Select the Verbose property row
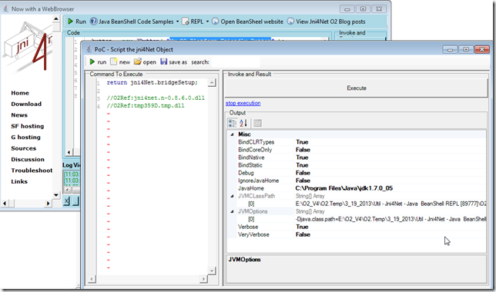The width and height of the screenshot is (496, 292). (x=357, y=227)
